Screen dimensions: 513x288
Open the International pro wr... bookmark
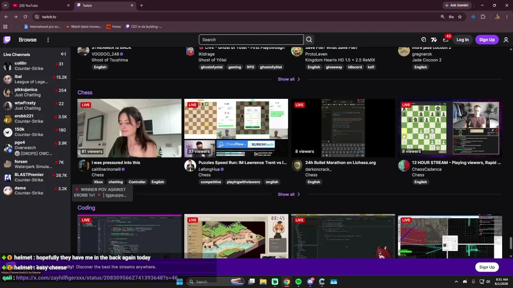point(42,27)
